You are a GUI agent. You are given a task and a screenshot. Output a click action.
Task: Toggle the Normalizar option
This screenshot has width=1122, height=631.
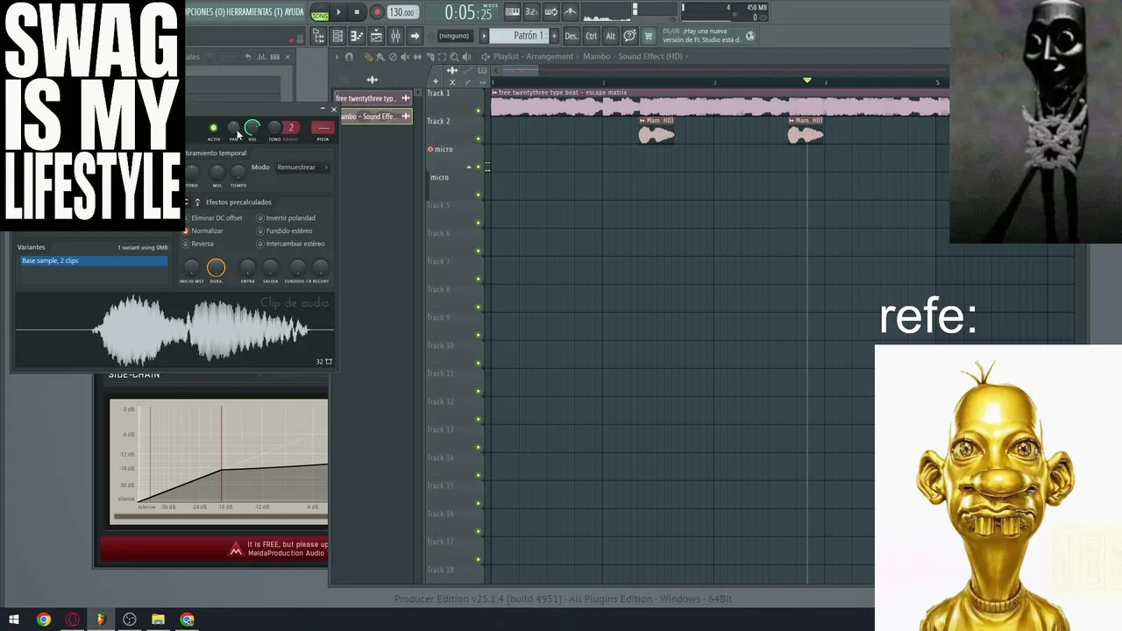[x=202, y=231]
